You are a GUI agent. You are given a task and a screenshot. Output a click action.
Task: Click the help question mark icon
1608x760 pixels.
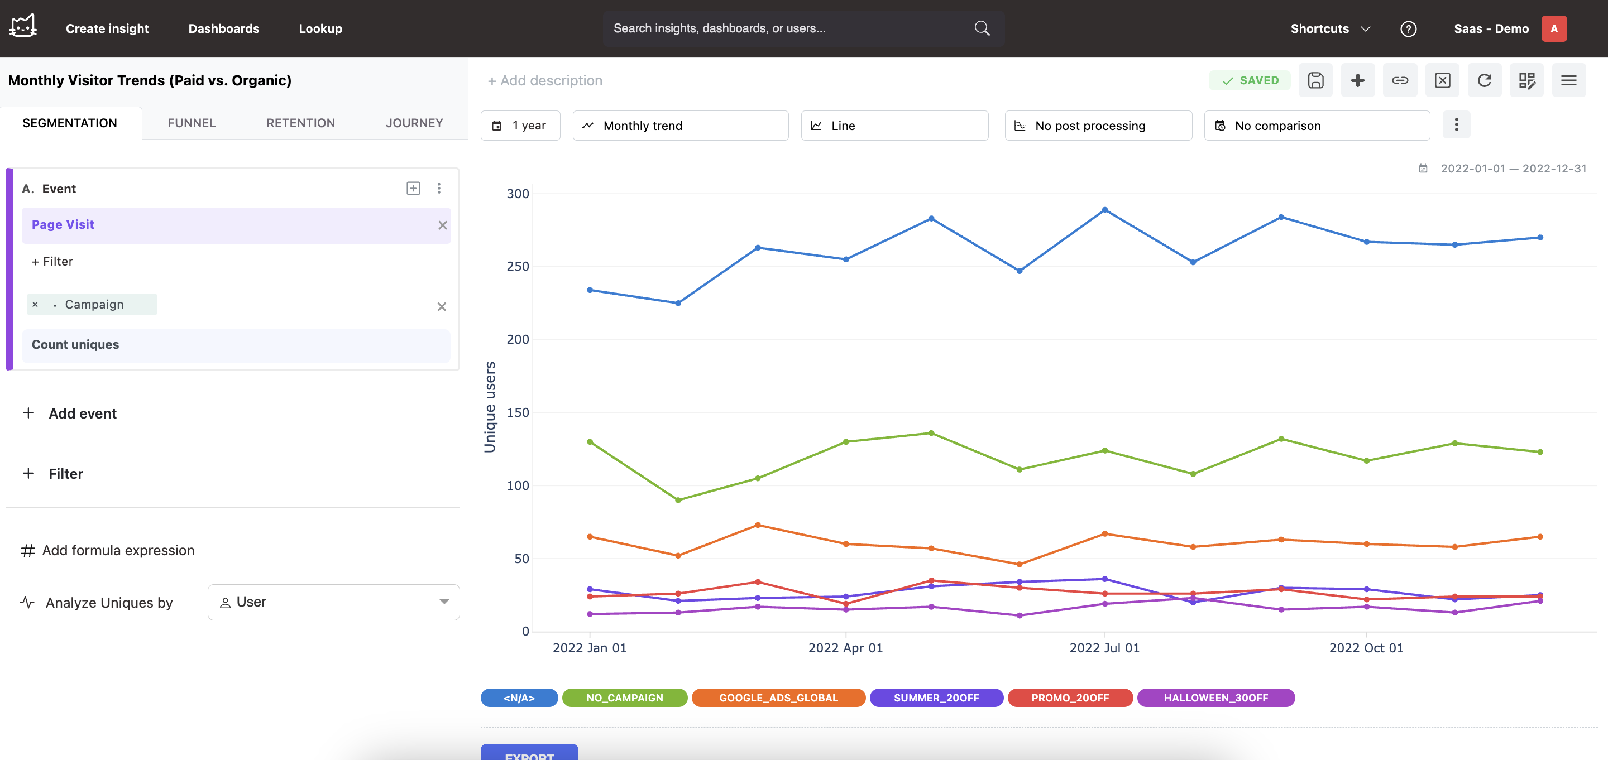(1408, 28)
